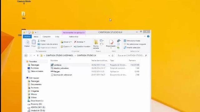Open the Copiar a dropdown
Image resolution: width=200 pixels, height=112 pixels.
pos(66,46)
